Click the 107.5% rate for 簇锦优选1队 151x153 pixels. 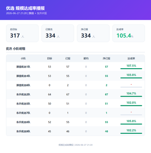point(131,66)
